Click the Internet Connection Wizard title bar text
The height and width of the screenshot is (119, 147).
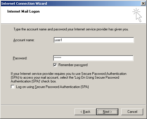(x=24, y=4)
